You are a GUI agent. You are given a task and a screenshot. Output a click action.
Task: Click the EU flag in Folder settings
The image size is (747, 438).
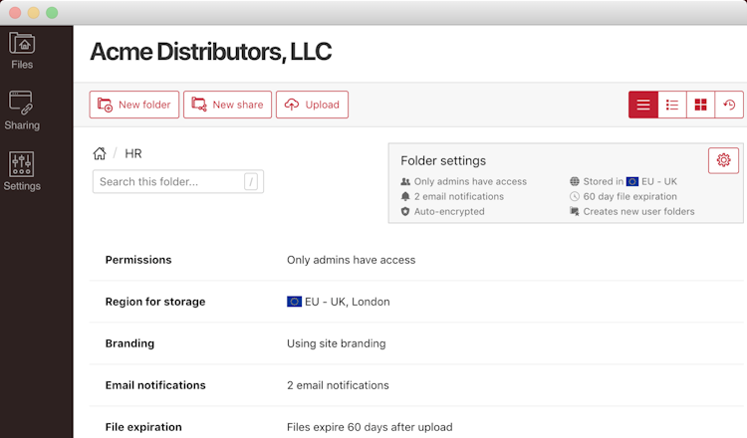pos(632,181)
